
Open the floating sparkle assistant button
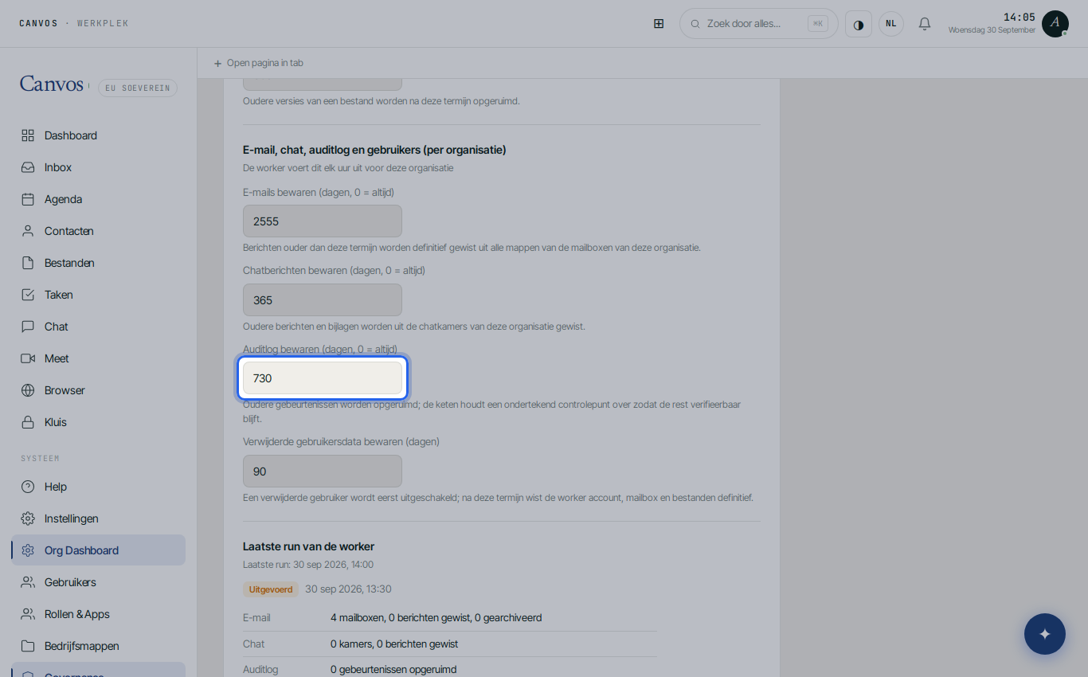point(1045,634)
